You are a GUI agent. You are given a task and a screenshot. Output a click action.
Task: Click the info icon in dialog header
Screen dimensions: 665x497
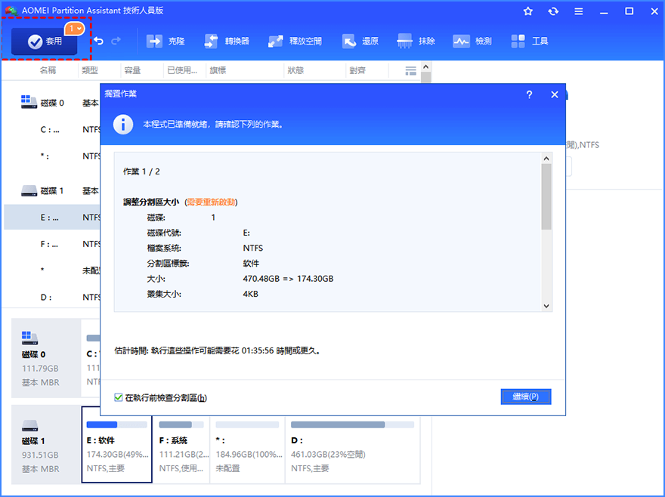click(123, 124)
